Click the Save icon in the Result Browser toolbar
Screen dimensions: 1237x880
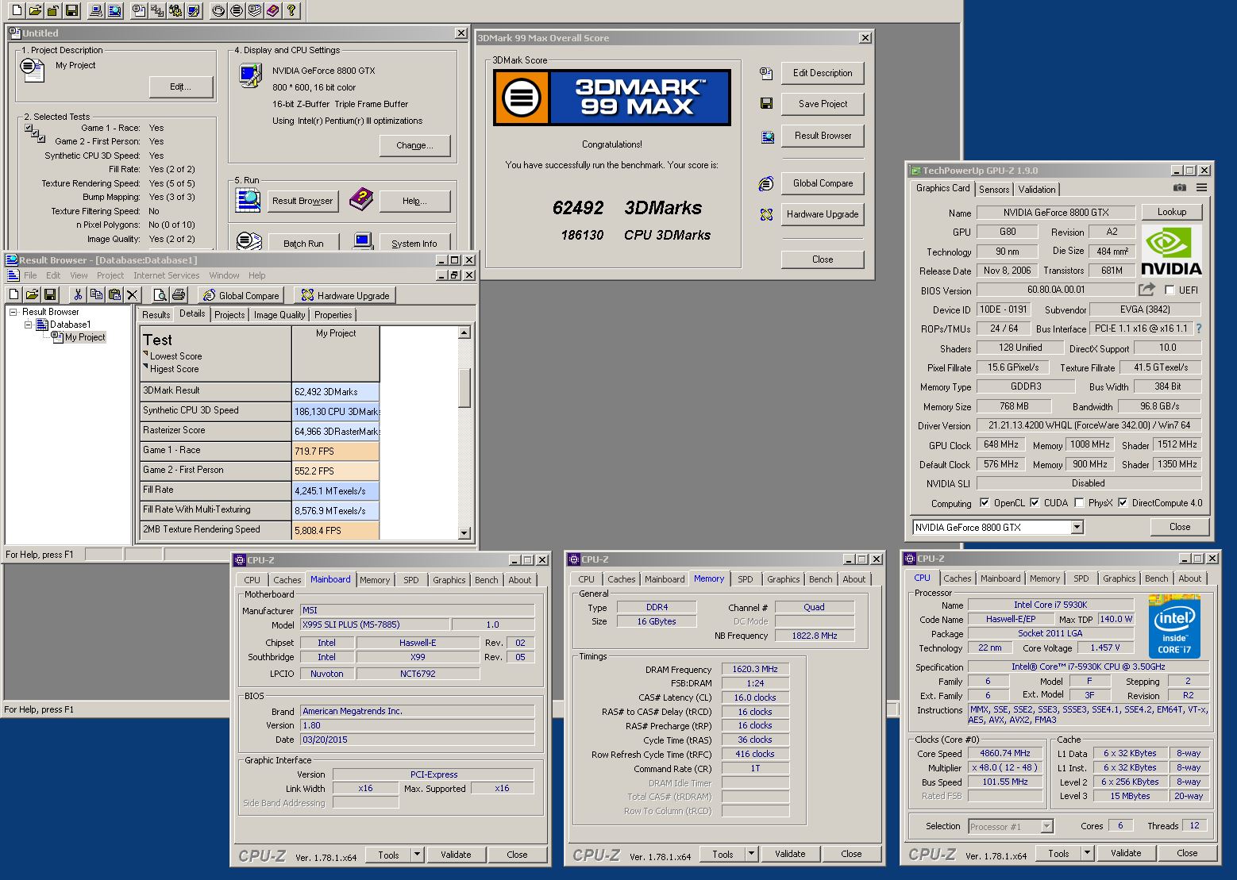[x=50, y=294]
